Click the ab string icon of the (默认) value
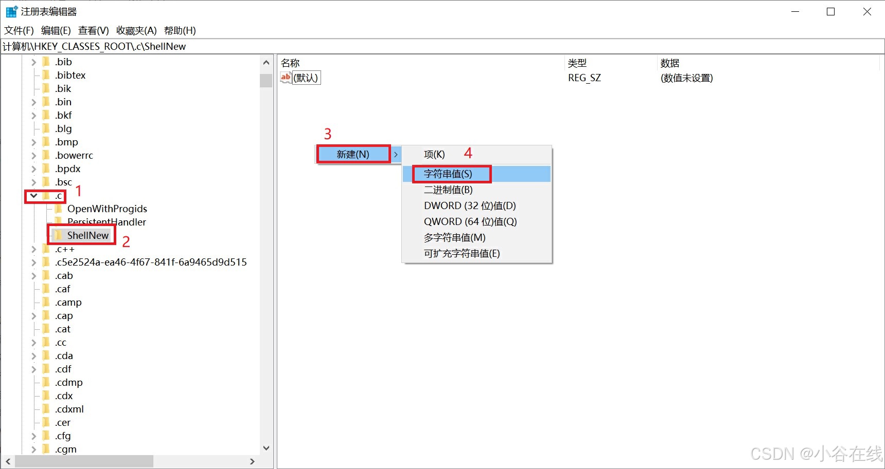Image resolution: width=885 pixels, height=469 pixels. (x=286, y=78)
